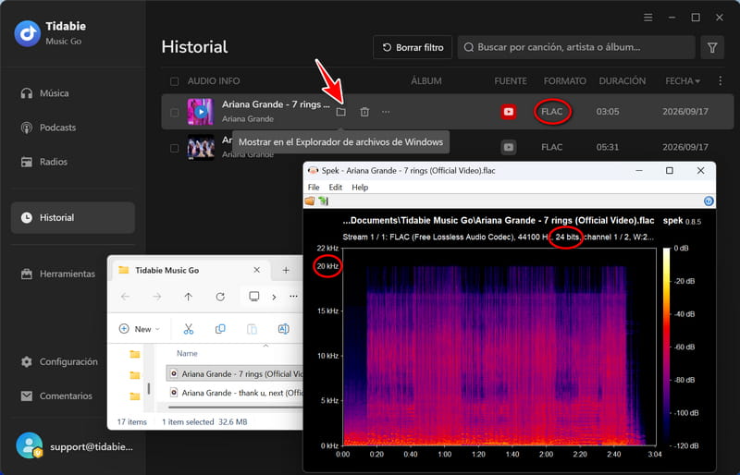
Task: Play the 7 rings track thumbnail
Action: [x=200, y=112]
